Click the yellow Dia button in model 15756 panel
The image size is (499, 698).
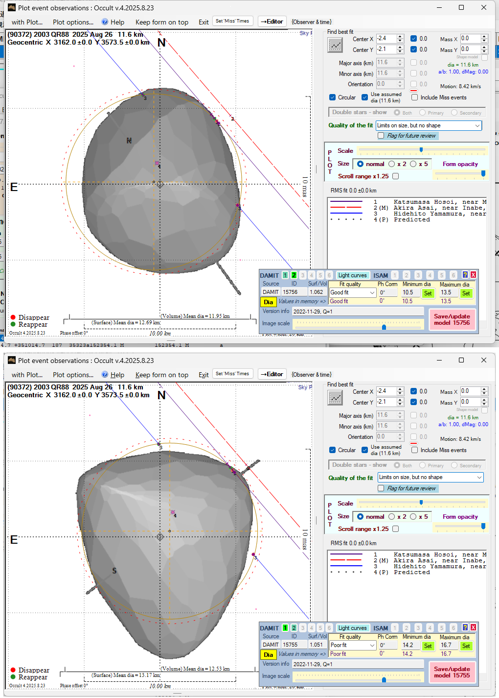pos(268,302)
